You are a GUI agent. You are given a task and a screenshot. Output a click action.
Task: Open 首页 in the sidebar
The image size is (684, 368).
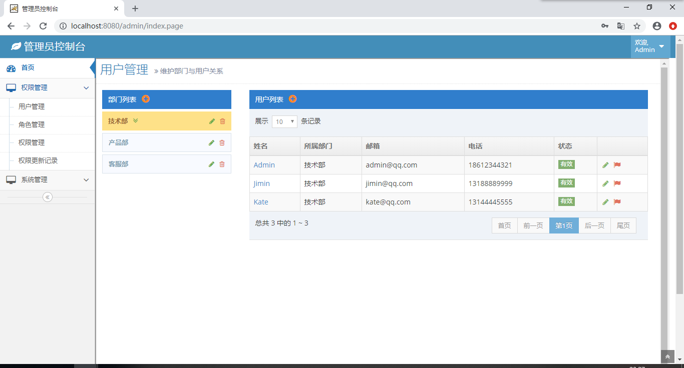pos(47,68)
